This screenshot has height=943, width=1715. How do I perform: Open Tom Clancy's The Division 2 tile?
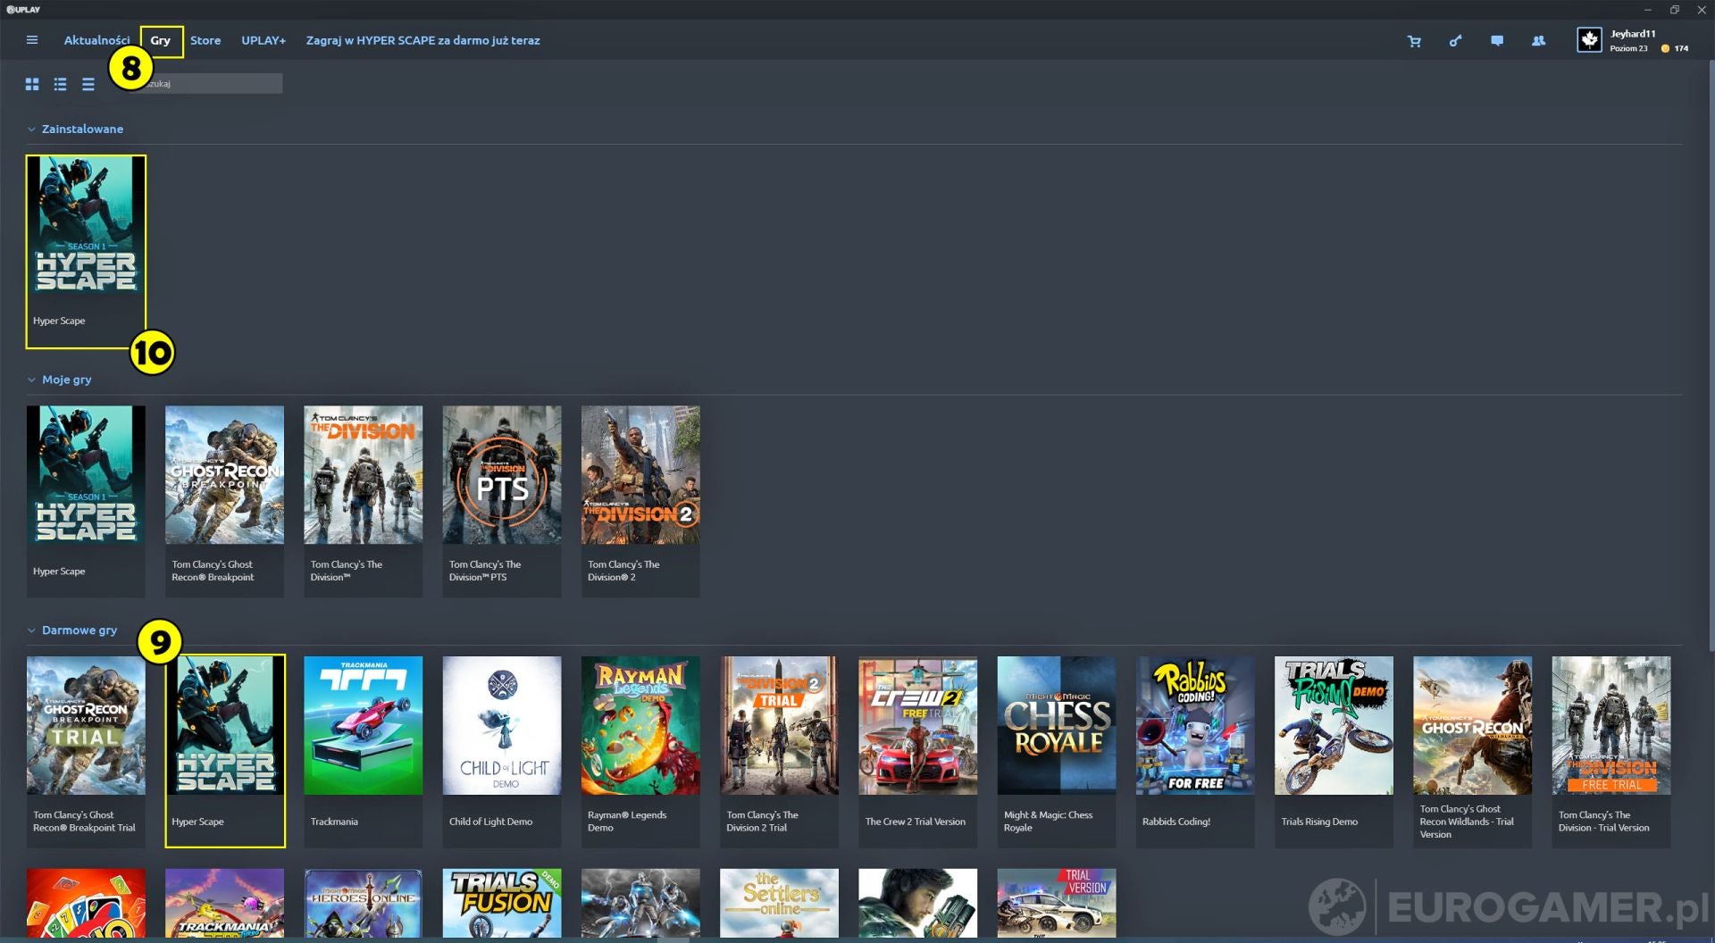tap(640, 501)
